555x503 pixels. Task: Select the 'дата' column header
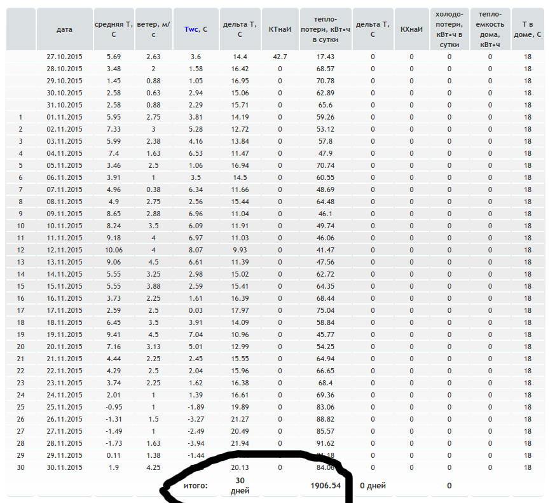(x=64, y=29)
